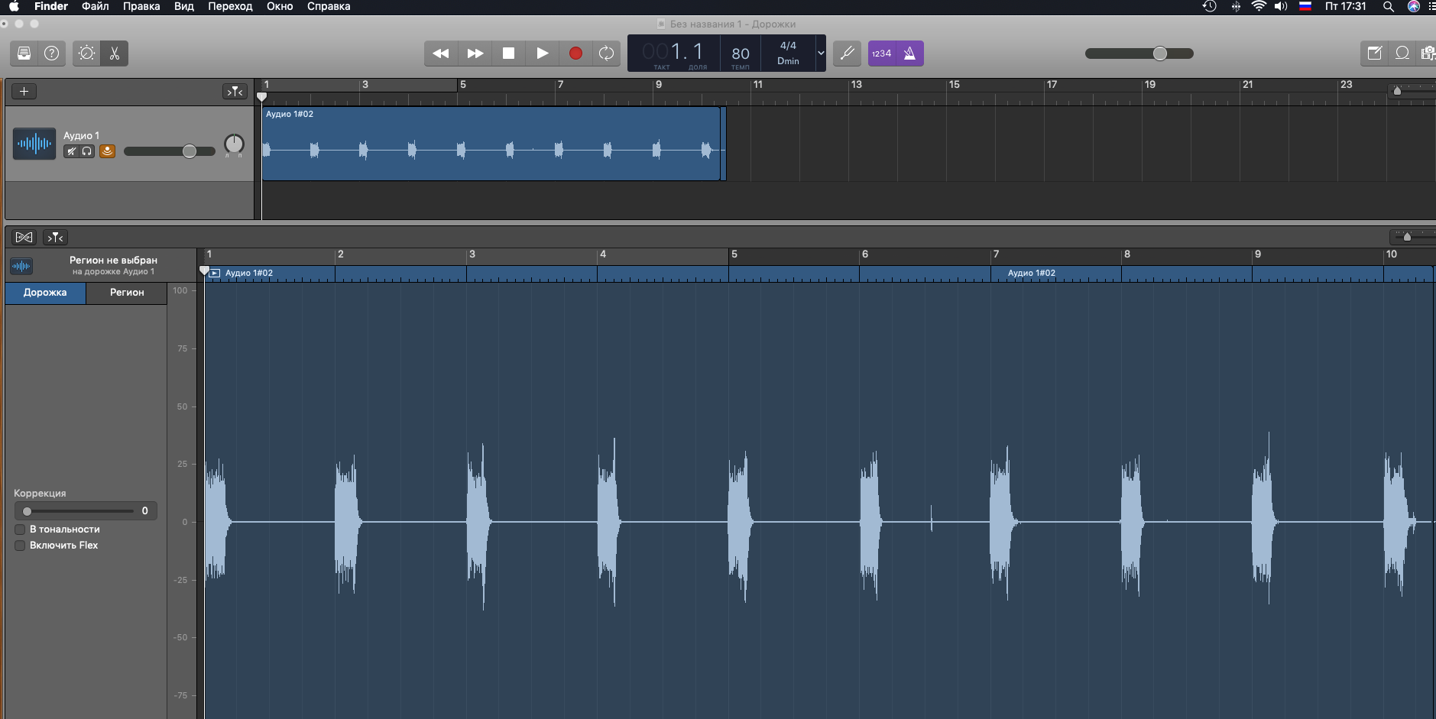Add a new track with plus button
Screen dimensions: 1436x719
[x=24, y=92]
